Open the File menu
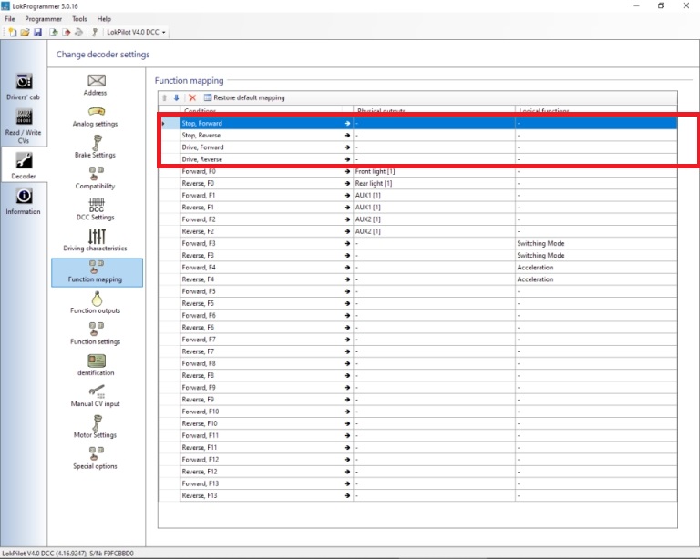 coord(10,19)
